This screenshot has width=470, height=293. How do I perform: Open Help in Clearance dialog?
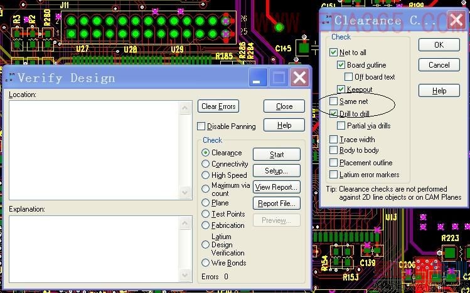tap(439, 91)
